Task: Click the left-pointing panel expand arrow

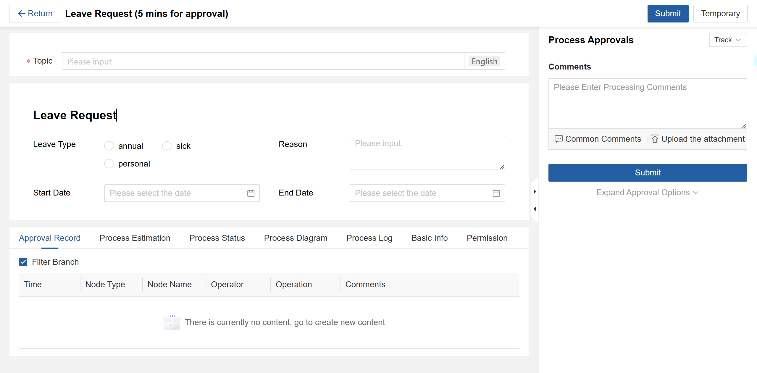Action: (x=535, y=209)
